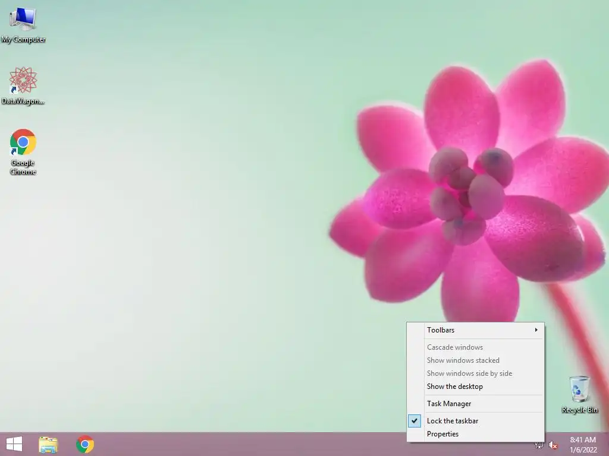Launch Chrome from the taskbar

[x=85, y=444]
